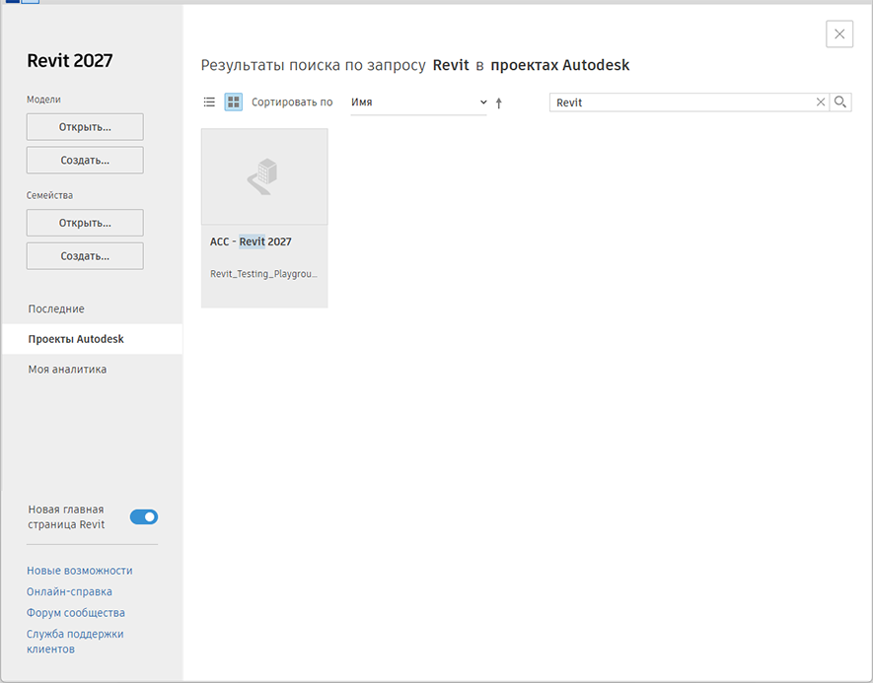Click Создать under Модели

point(85,161)
